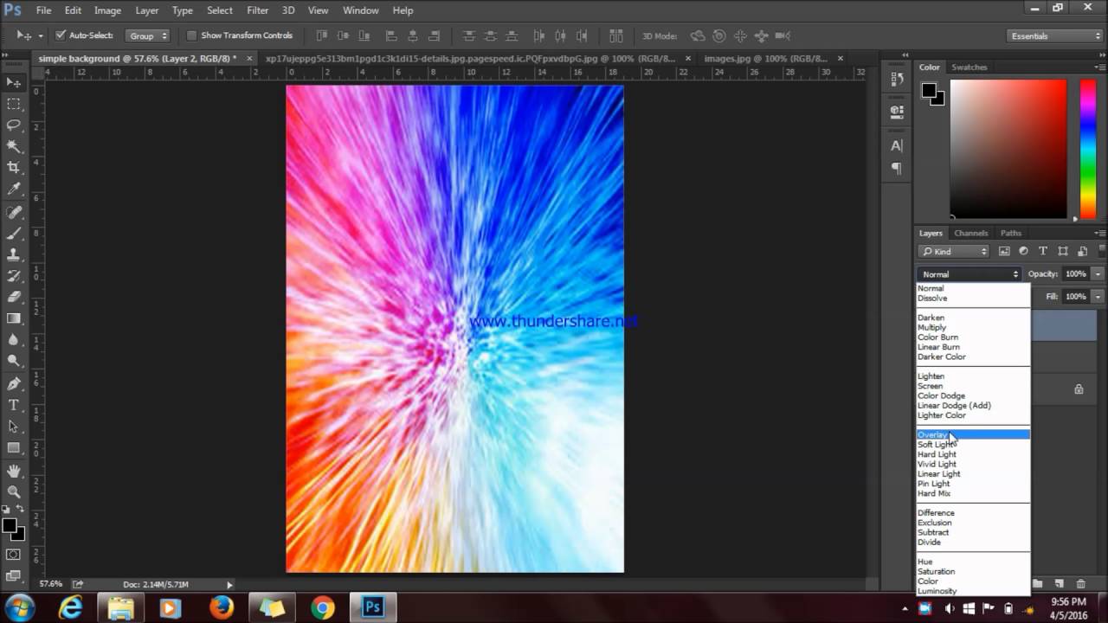Select the Gradient tool
1108x623 pixels.
pyautogui.click(x=14, y=318)
